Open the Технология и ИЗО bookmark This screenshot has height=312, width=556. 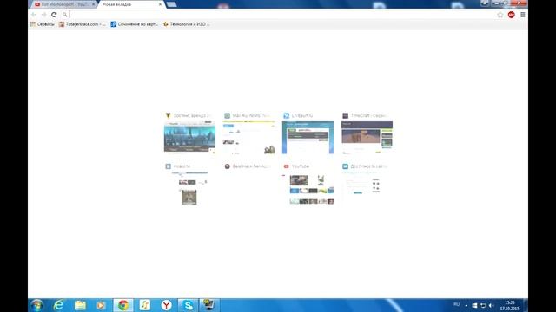186,24
